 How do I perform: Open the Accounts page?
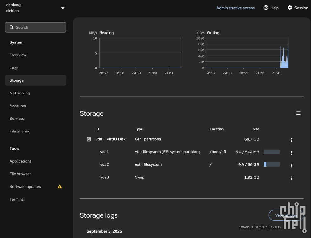tap(18, 106)
